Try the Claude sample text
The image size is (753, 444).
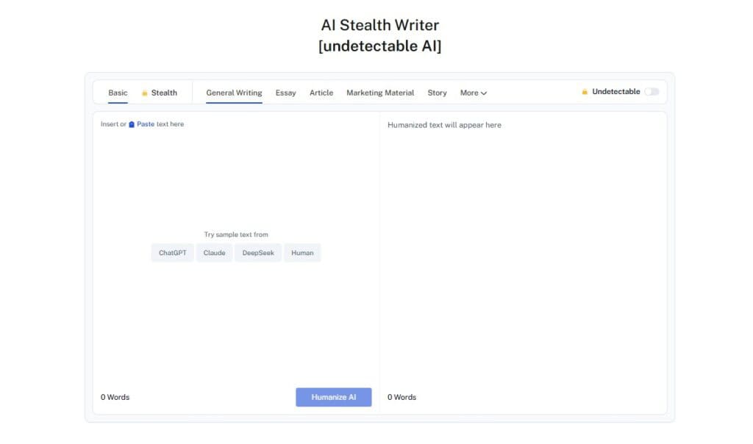click(214, 253)
